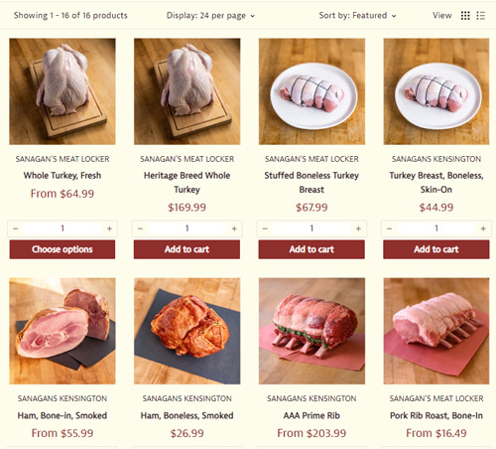Switch to list view icon

click(480, 16)
